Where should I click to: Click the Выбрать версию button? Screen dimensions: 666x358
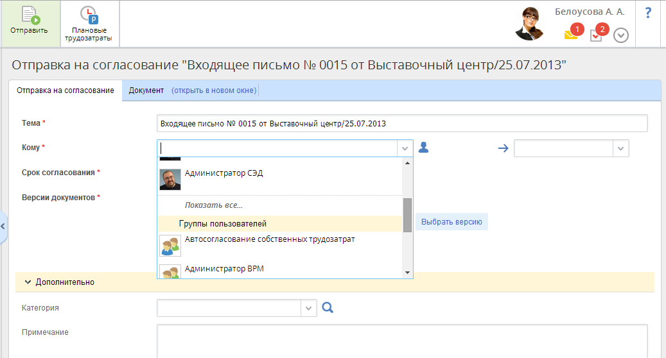tap(451, 222)
